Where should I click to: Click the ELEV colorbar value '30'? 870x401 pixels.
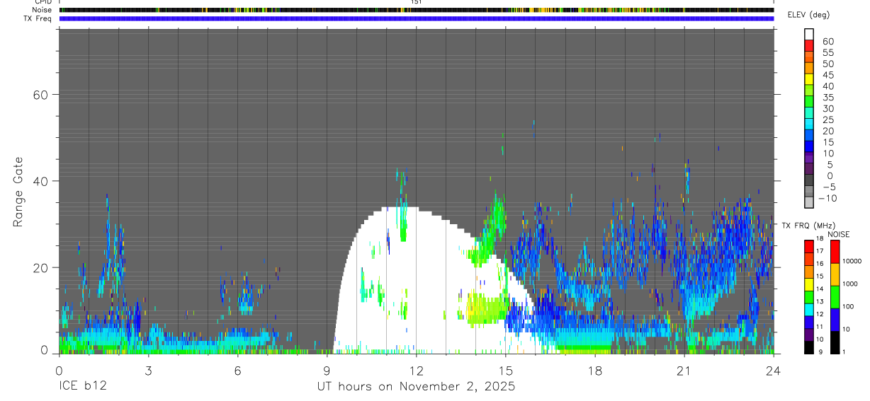[x=827, y=109]
